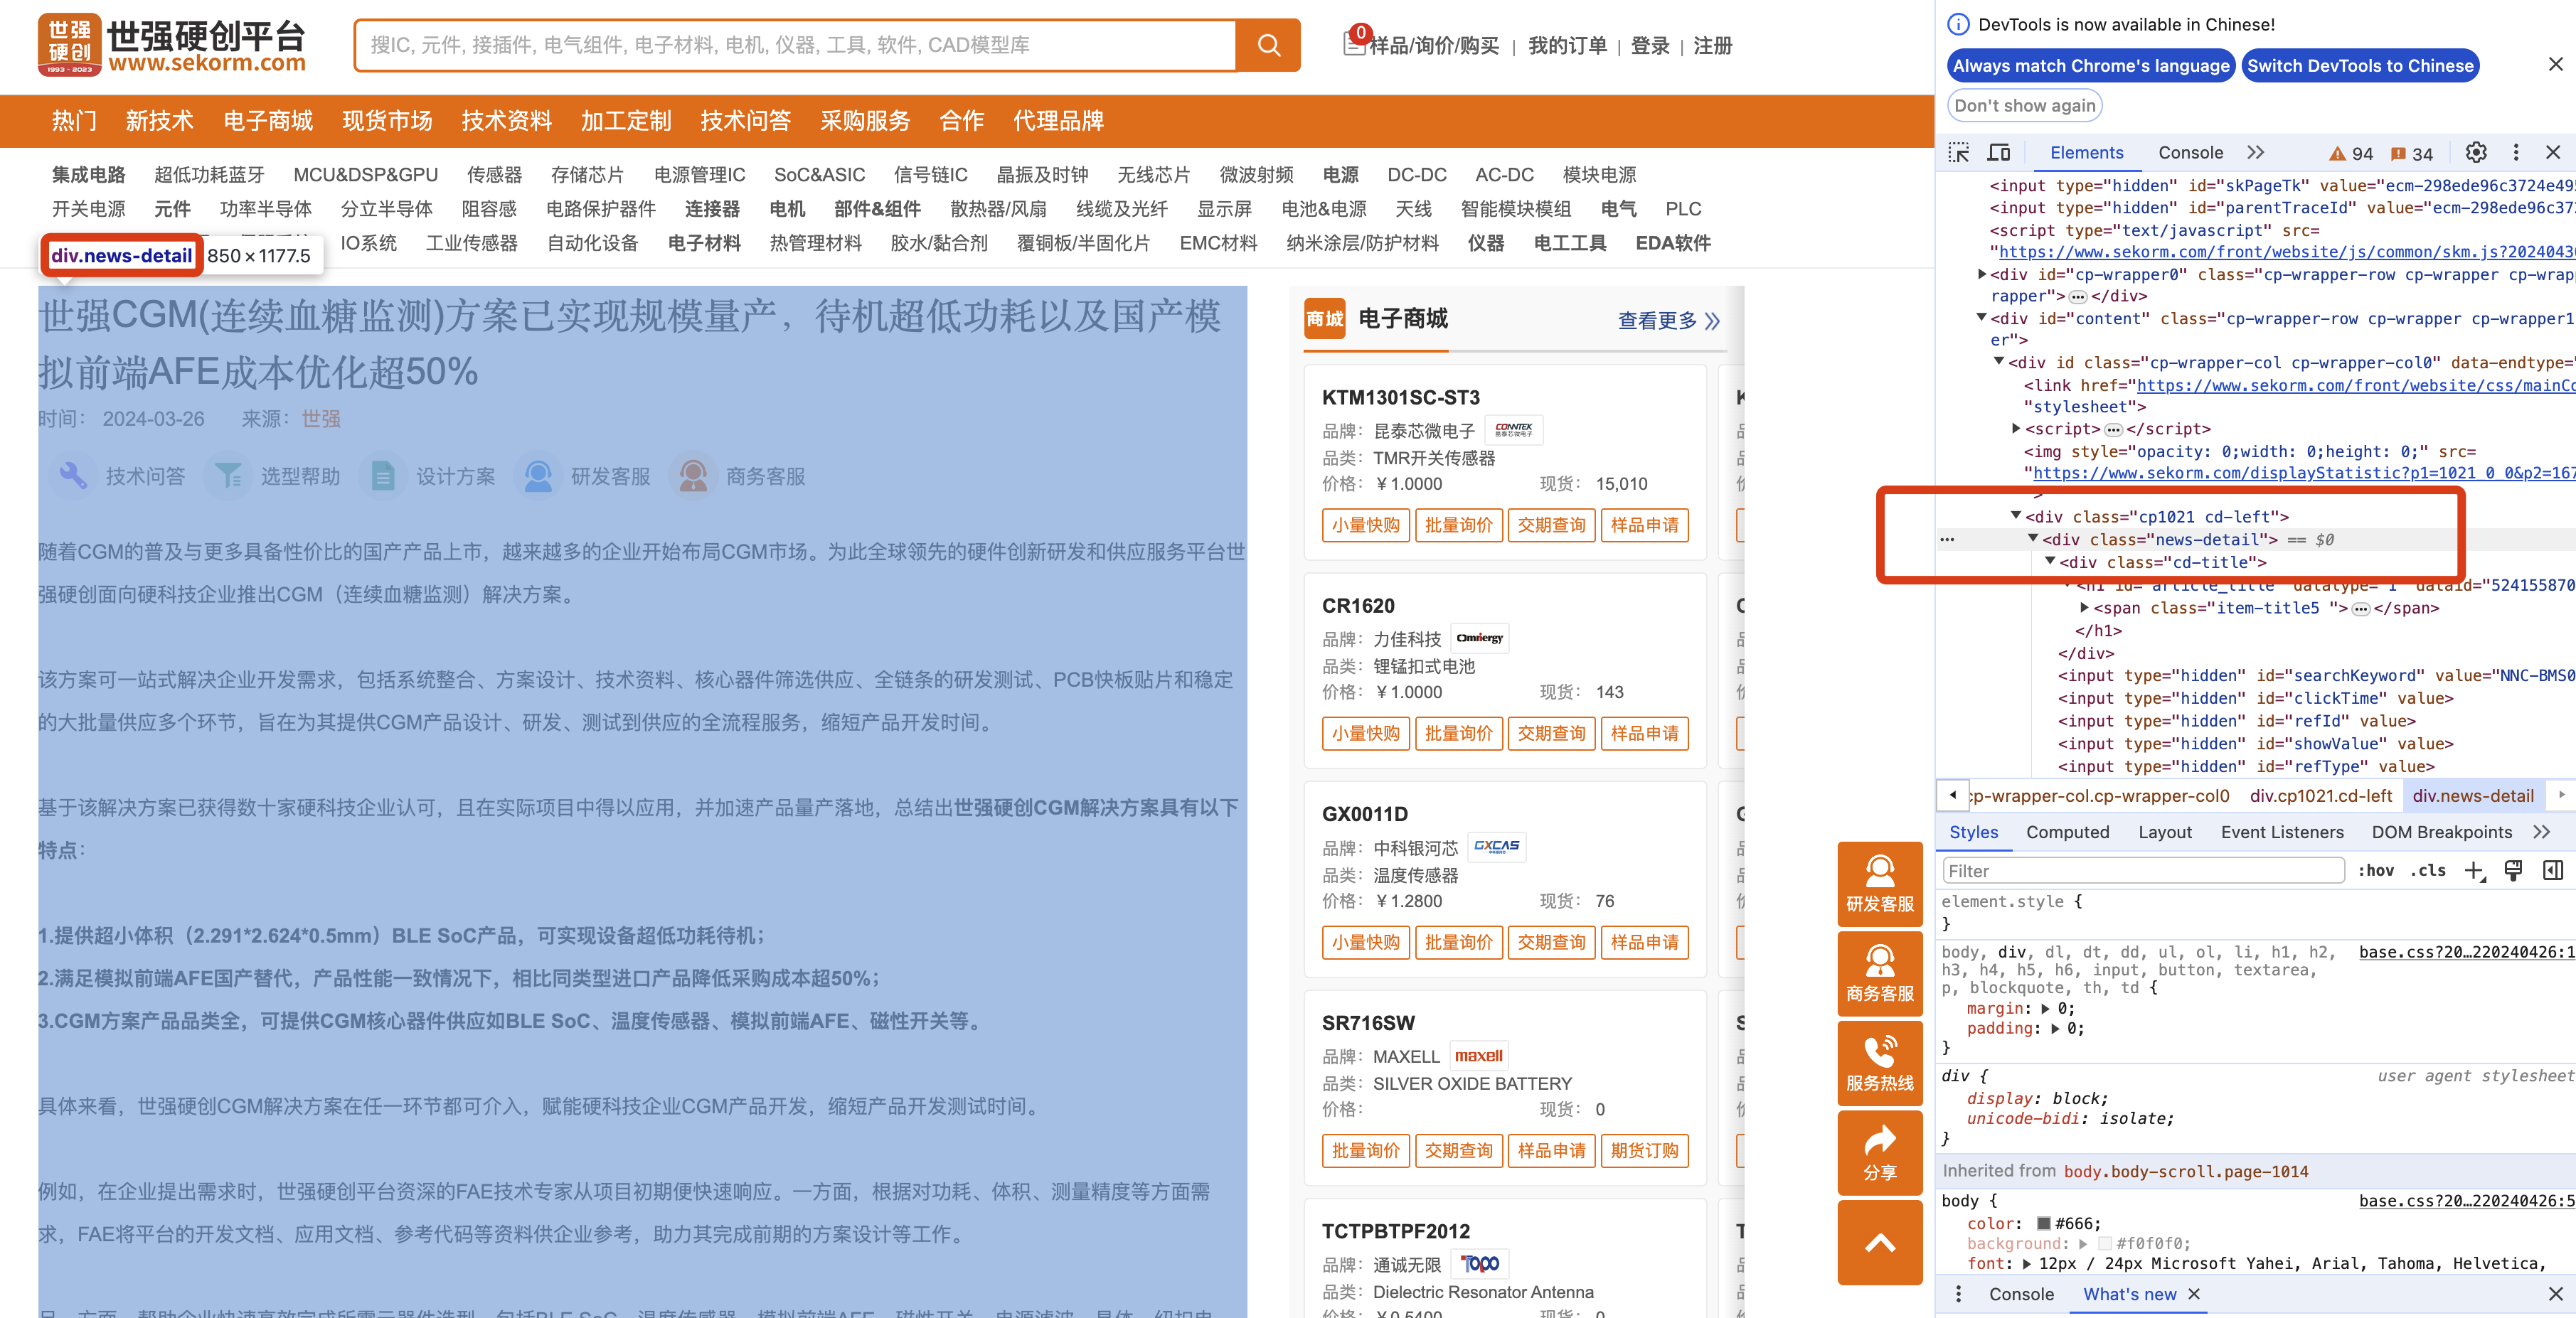Image resolution: width=2576 pixels, height=1318 pixels.
Task: Collapse the cp1021 cd-left div node
Action: click(2017, 515)
